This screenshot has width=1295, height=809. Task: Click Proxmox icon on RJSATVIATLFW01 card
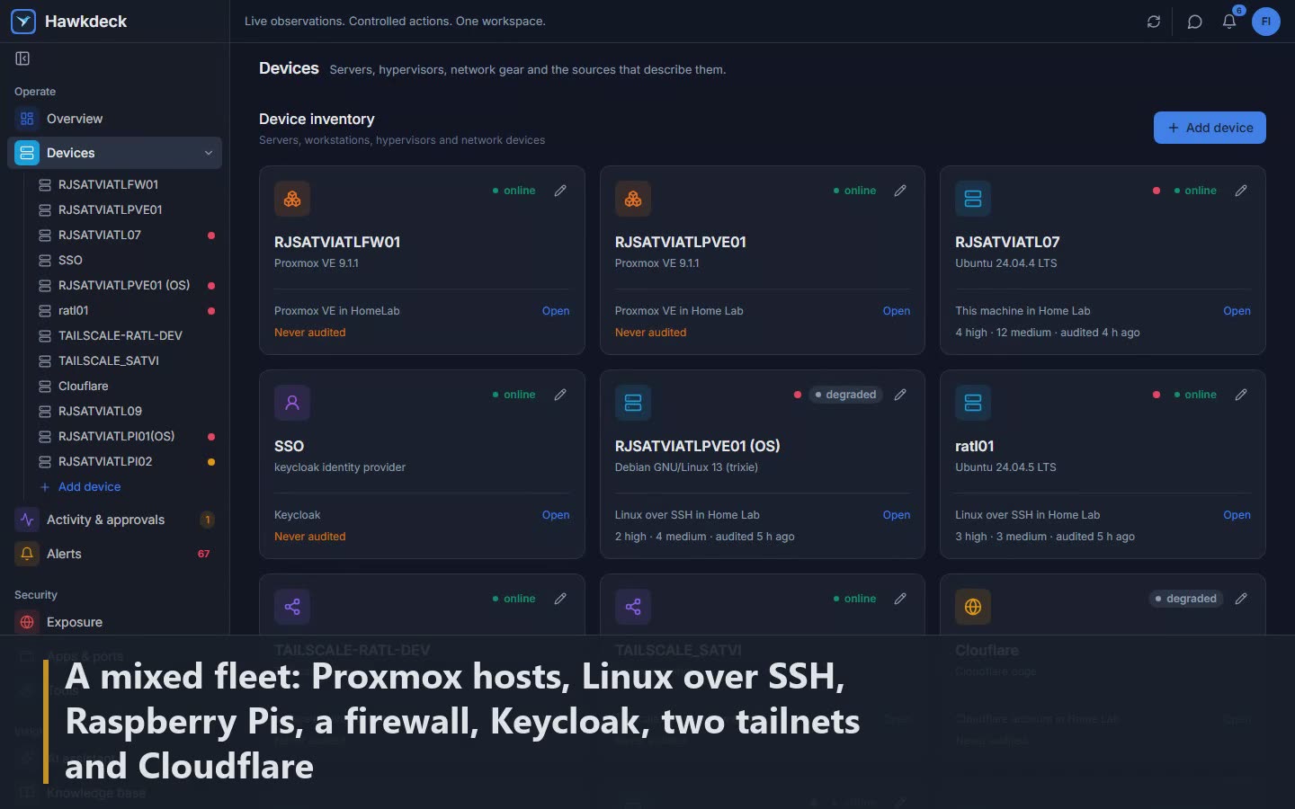tap(292, 199)
